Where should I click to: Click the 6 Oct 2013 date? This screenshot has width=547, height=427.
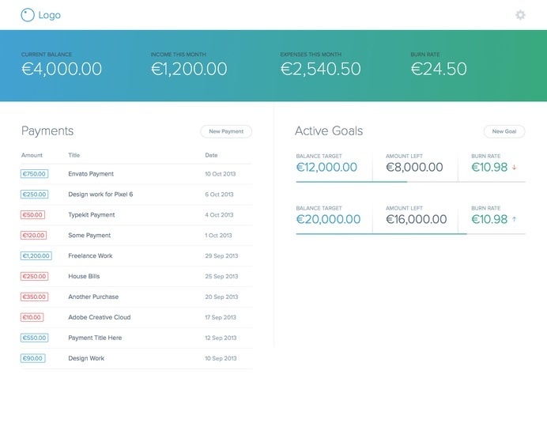pos(219,195)
